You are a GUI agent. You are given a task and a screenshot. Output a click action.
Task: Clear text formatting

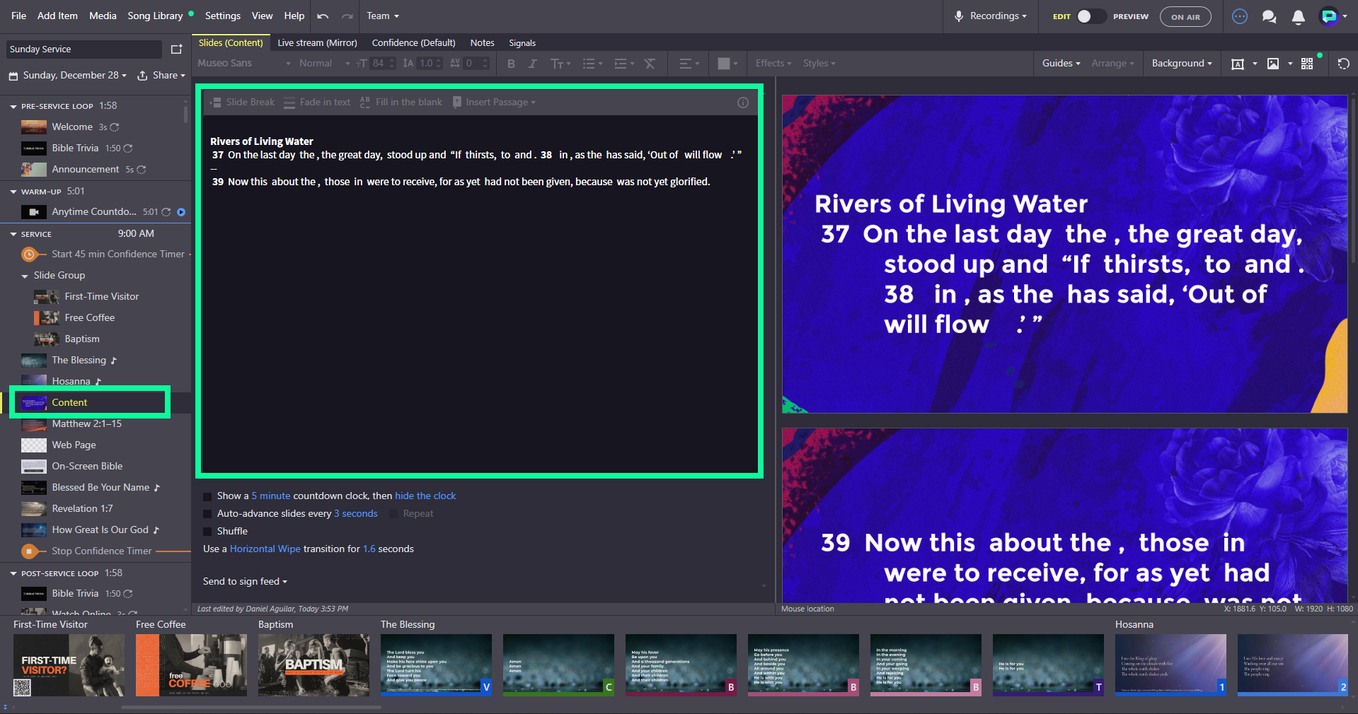click(650, 64)
